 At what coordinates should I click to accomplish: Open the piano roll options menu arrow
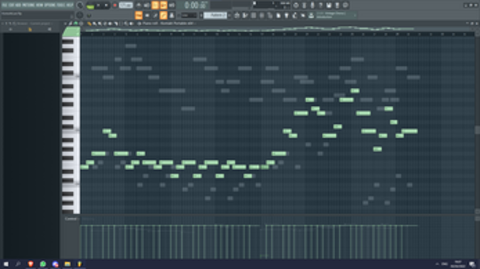tap(65, 24)
